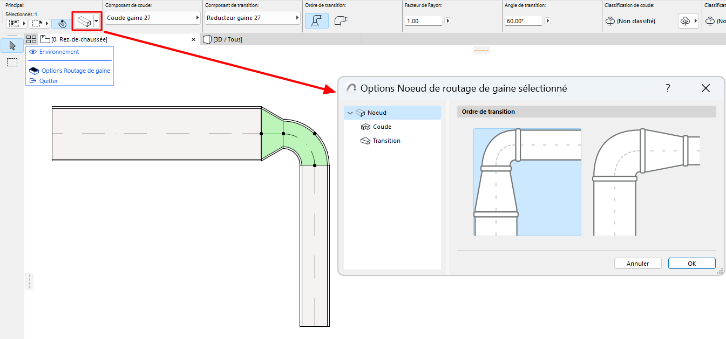Open Options Routage de gaine
This screenshot has height=339, width=726.
(x=76, y=71)
